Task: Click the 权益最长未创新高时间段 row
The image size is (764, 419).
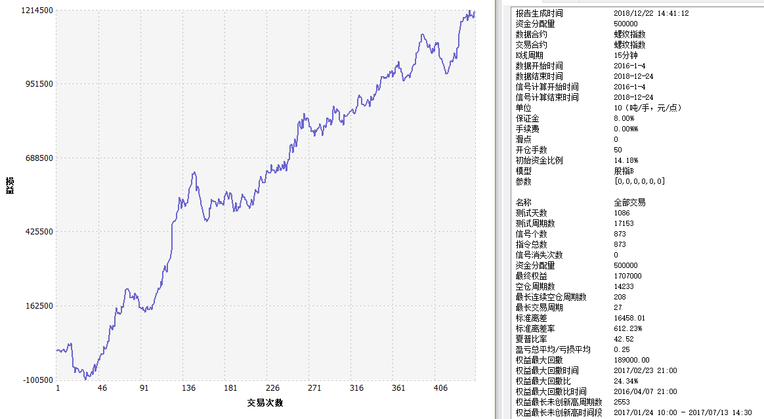Action: (x=559, y=412)
